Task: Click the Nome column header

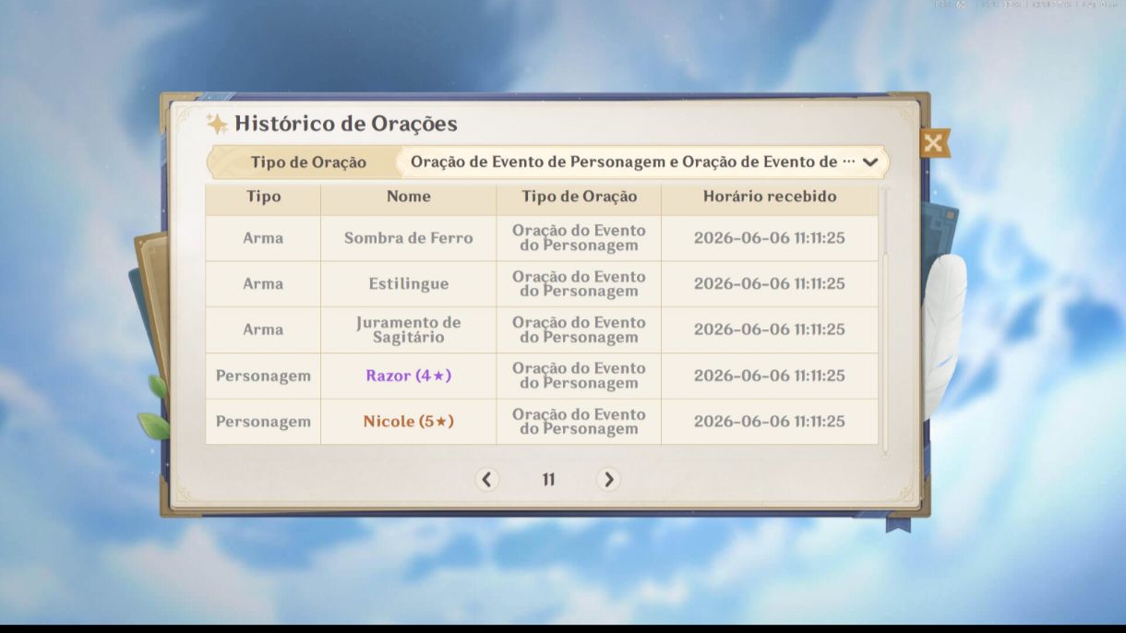Action: (408, 197)
